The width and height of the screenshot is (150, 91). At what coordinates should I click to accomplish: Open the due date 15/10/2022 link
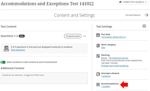click(x=114, y=37)
